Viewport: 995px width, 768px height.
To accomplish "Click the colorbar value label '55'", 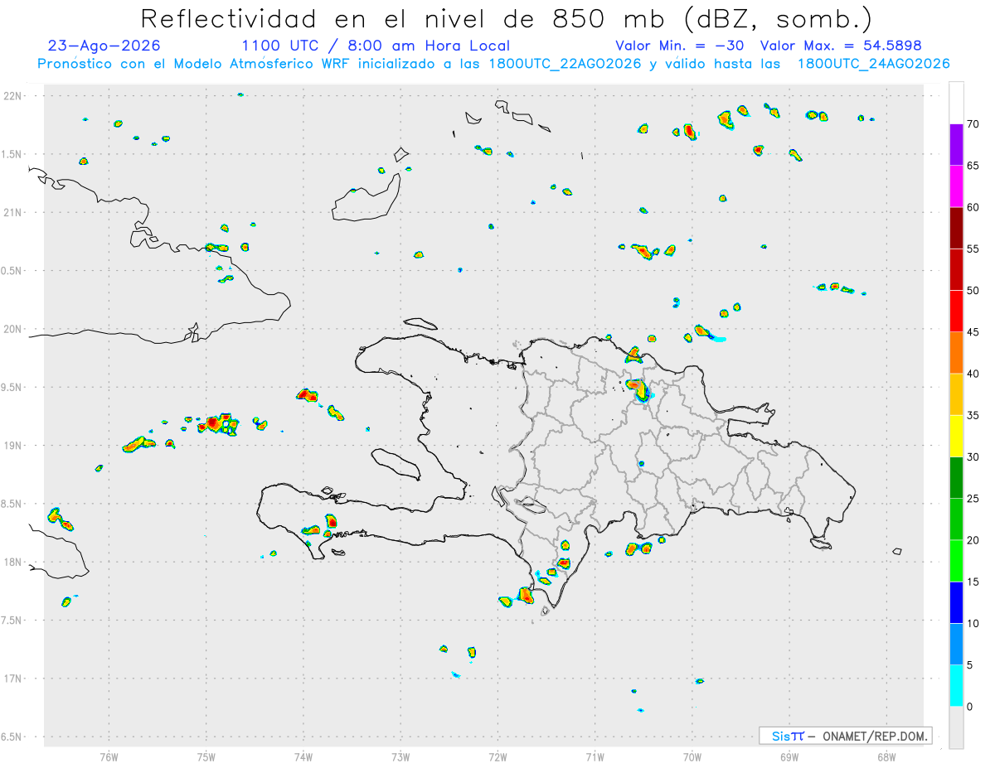I will tap(973, 249).
